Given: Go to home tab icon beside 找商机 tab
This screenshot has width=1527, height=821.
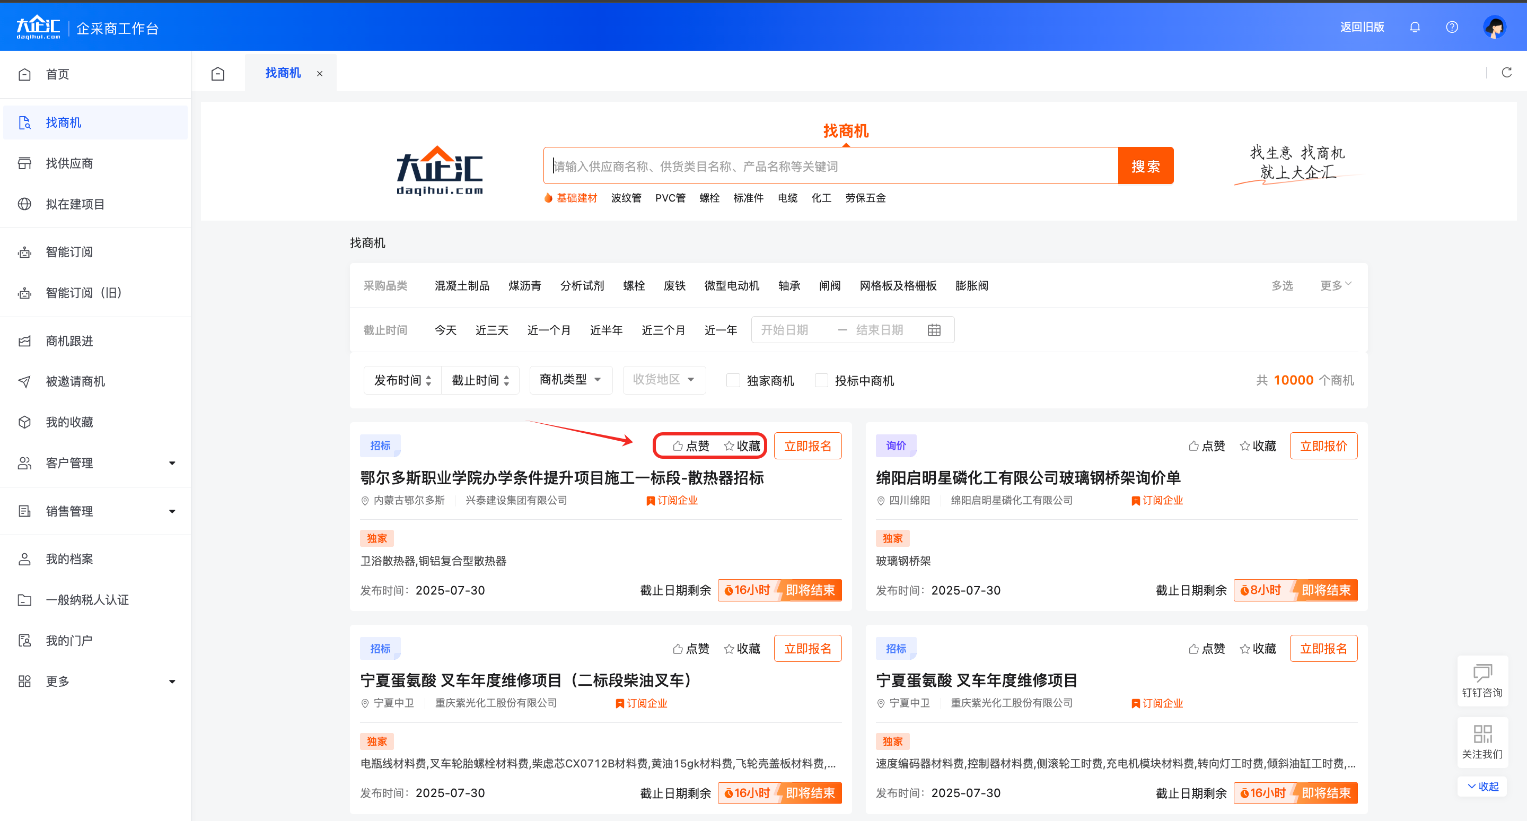Looking at the screenshot, I should click(218, 74).
